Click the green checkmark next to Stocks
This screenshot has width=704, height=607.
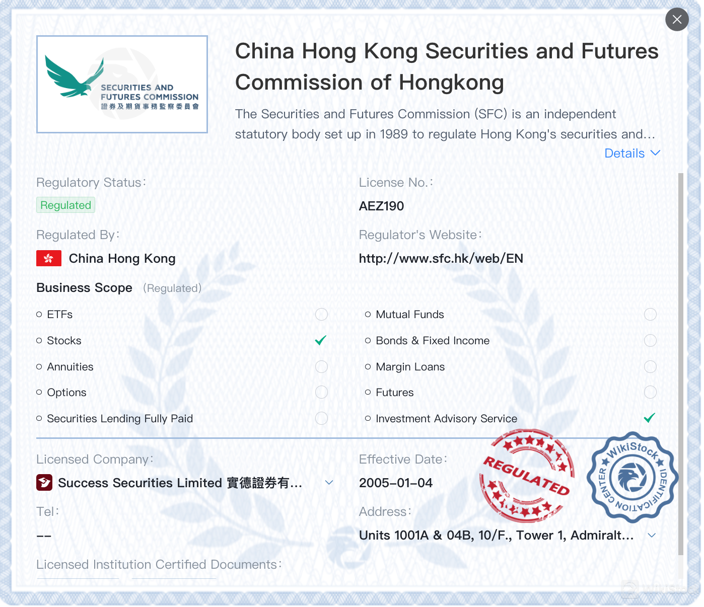click(321, 340)
